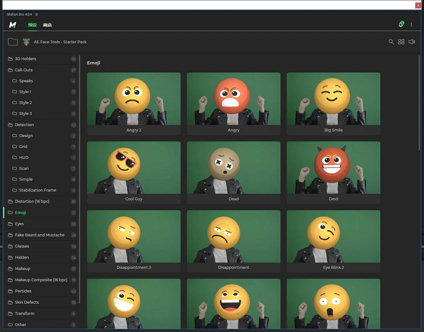
Task: Open the Design subfolder
Action: tap(42, 135)
